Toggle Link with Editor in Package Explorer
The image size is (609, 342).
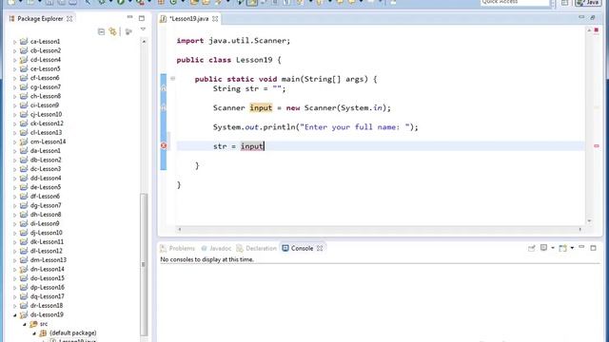pyautogui.click(x=112, y=31)
